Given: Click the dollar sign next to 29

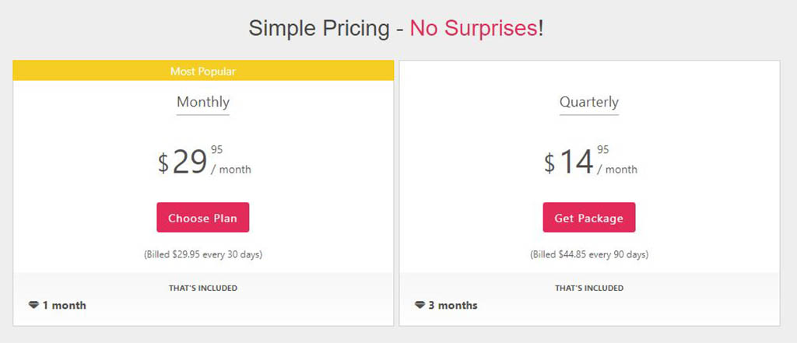Looking at the screenshot, I should click(x=163, y=163).
